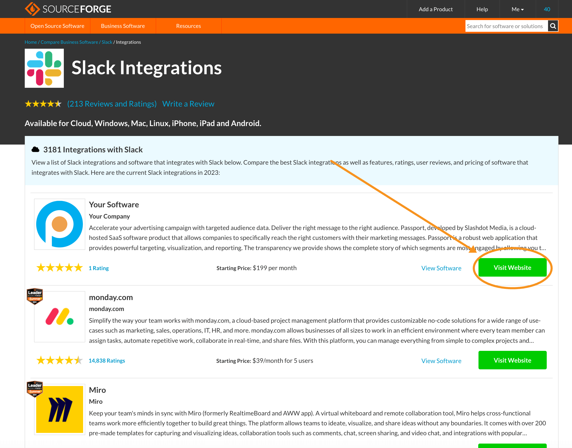Focus the Search for software input
The height and width of the screenshot is (448, 572).
coord(506,26)
